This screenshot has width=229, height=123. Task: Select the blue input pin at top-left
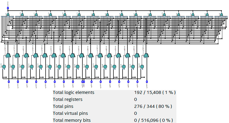8,8
